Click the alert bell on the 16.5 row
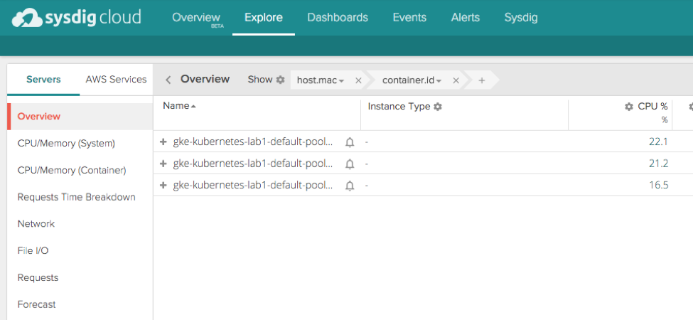The height and width of the screenshot is (320, 693). point(350,186)
